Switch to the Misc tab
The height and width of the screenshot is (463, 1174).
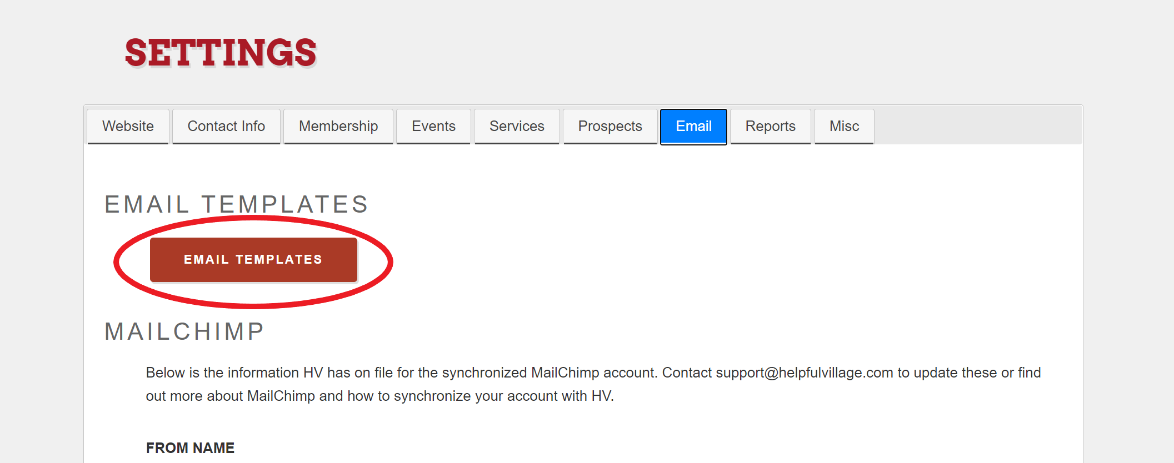(844, 127)
